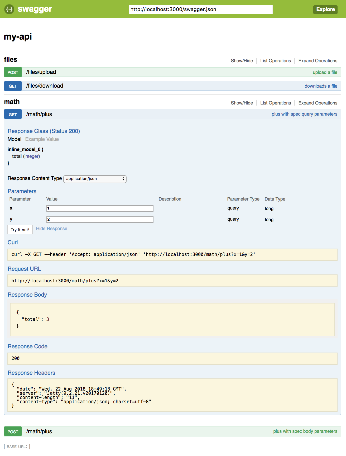Screen dimensions: 346x456
Task: Click the Hide Response link
Action: tap(51, 229)
